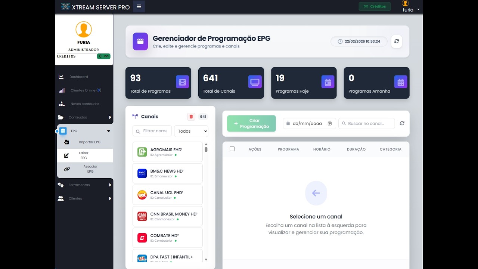Click the purple clapperboard EPG manager icon
Screen dimensions: 478x269
click(140, 41)
